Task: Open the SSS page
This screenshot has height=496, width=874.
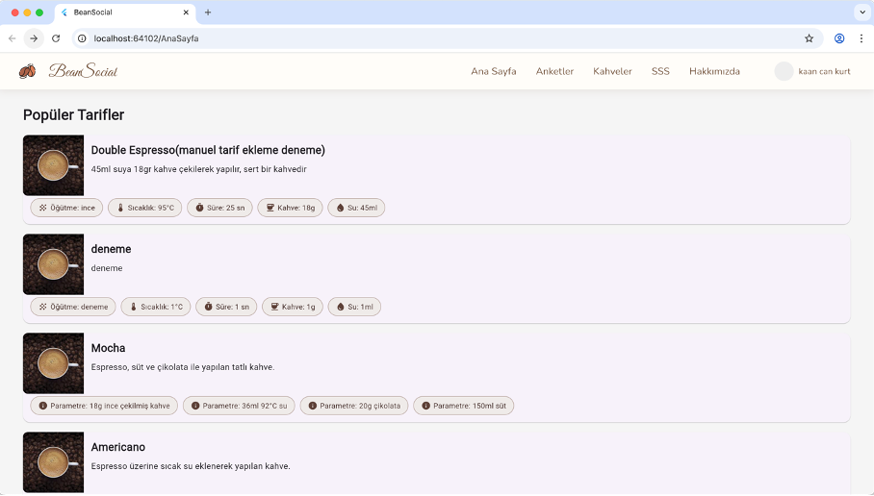Action: point(660,71)
